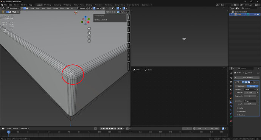Open the timeline Marker menu
Screen dimensions: 261x140
click(x=15, y=129)
